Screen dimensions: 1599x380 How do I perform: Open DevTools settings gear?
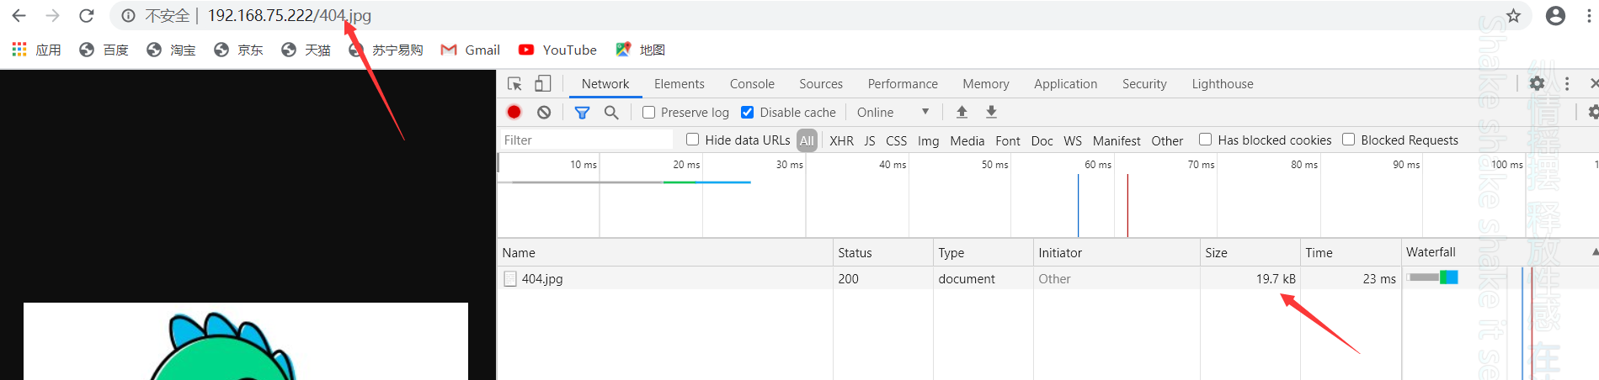(x=1537, y=83)
